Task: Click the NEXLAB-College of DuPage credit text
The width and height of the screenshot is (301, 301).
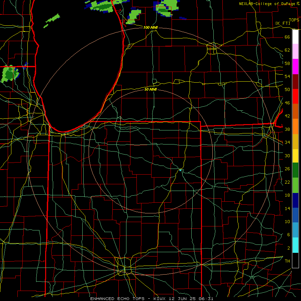Action: click(267, 4)
